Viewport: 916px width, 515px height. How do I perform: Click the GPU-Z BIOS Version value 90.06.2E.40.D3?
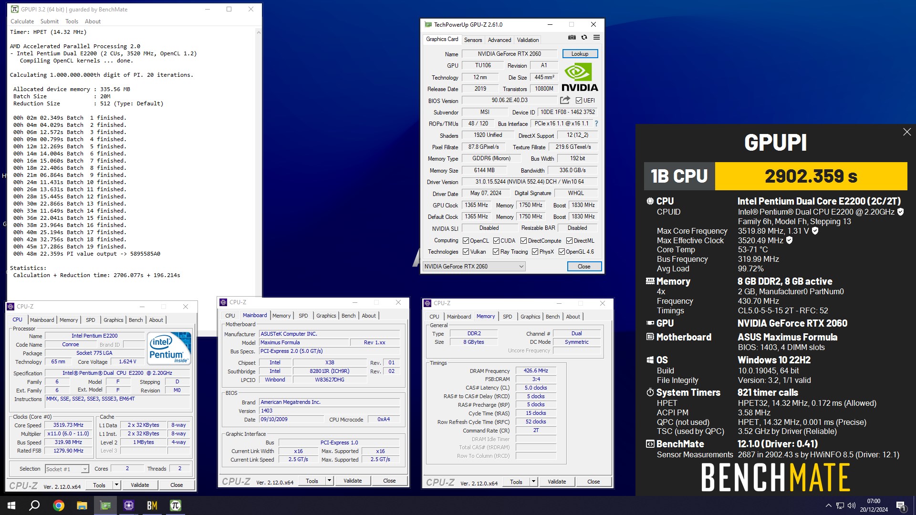510,100
